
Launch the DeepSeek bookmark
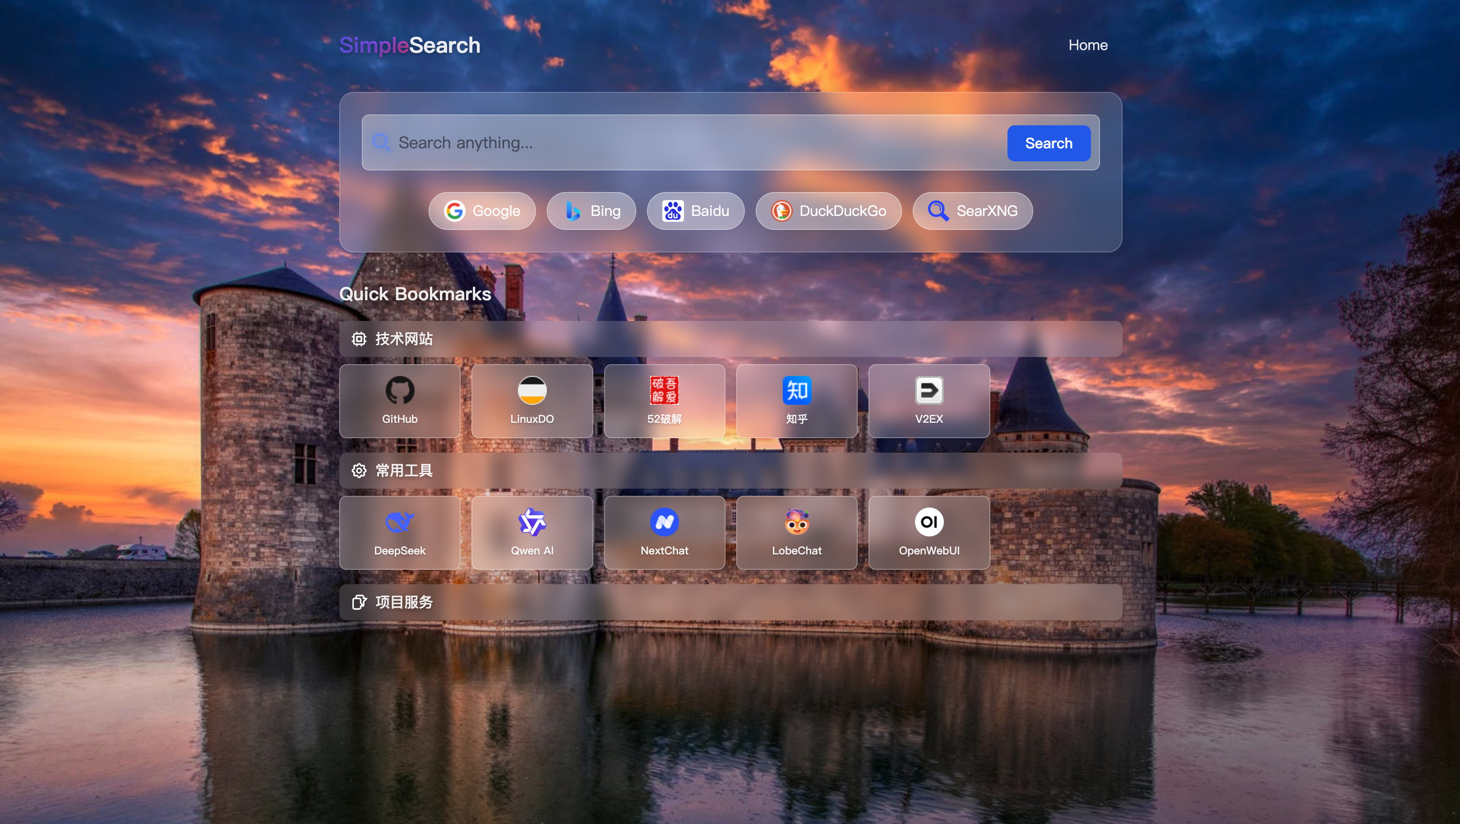coord(400,532)
